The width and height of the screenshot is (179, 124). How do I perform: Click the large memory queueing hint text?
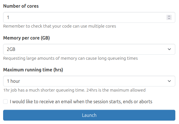[x=70, y=58]
